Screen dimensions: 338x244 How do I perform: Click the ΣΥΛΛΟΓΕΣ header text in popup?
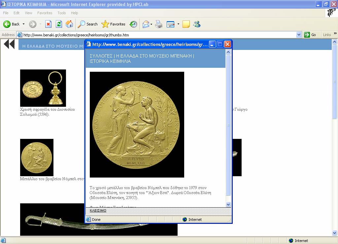coord(101,56)
